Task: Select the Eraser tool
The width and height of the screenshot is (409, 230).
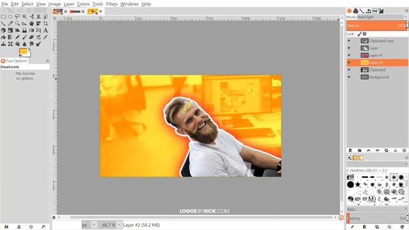Action: click(x=31, y=37)
